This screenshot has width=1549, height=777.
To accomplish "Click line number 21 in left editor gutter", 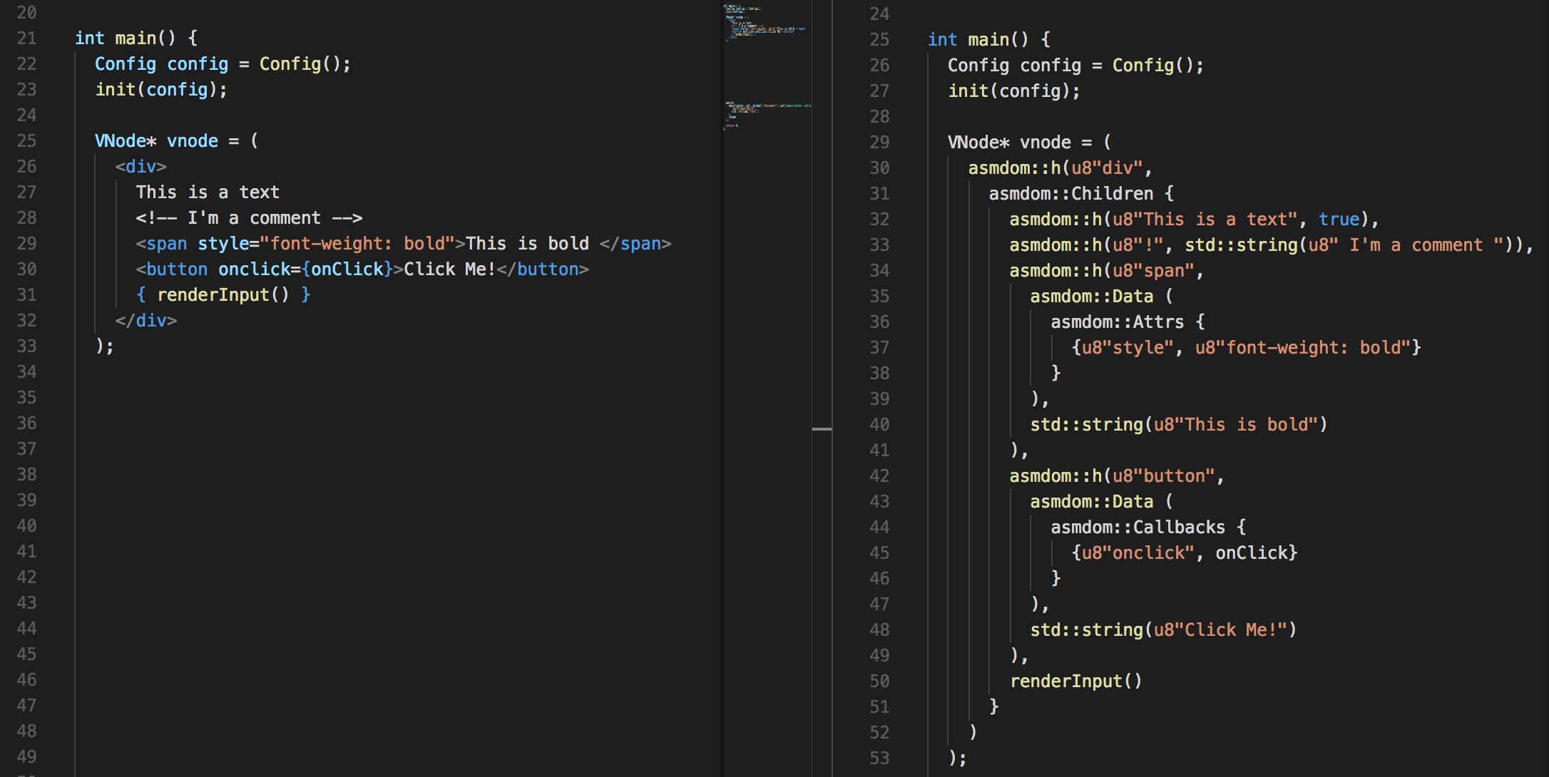I will coord(26,38).
